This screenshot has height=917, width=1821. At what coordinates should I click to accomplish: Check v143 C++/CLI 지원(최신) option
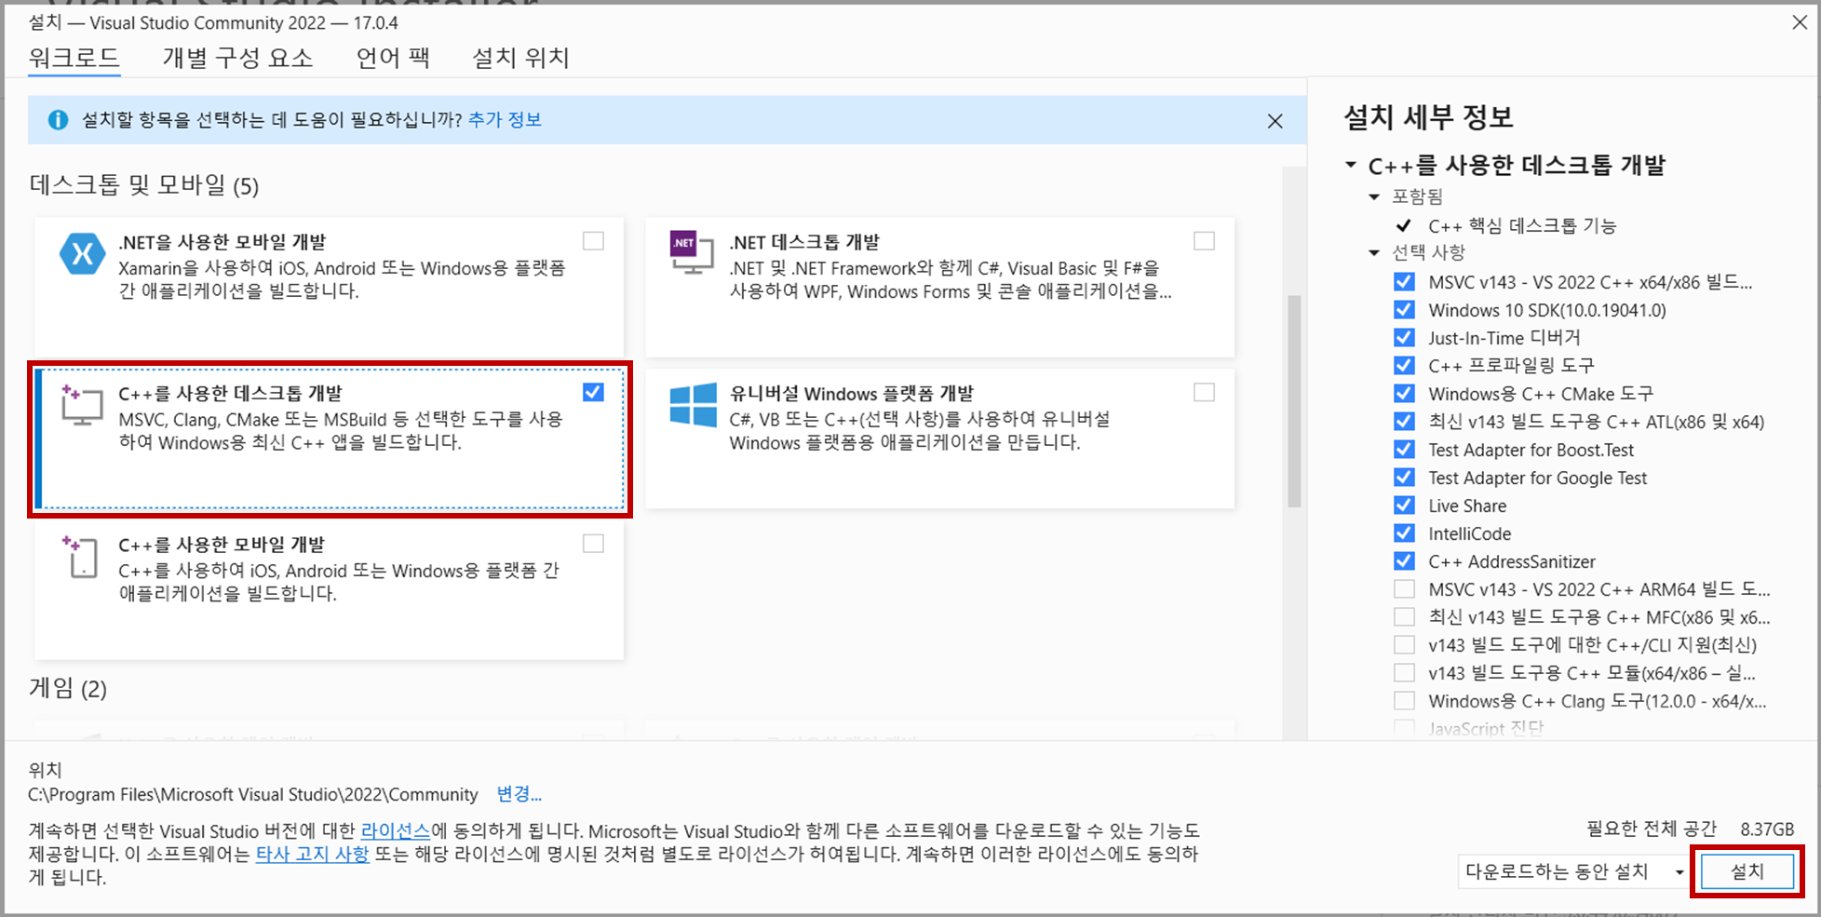coord(1404,644)
